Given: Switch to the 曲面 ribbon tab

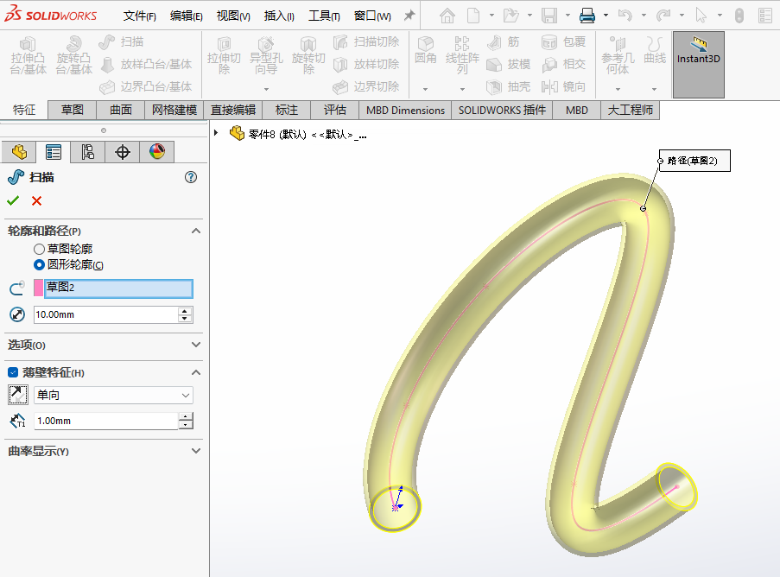Looking at the screenshot, I should tap(121, 110).
